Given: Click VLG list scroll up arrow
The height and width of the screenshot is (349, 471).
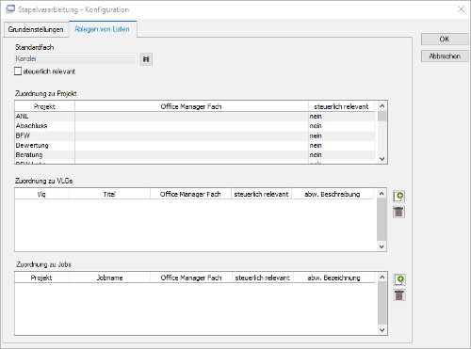Looking at the screenshot, I should tap(382, 194).
